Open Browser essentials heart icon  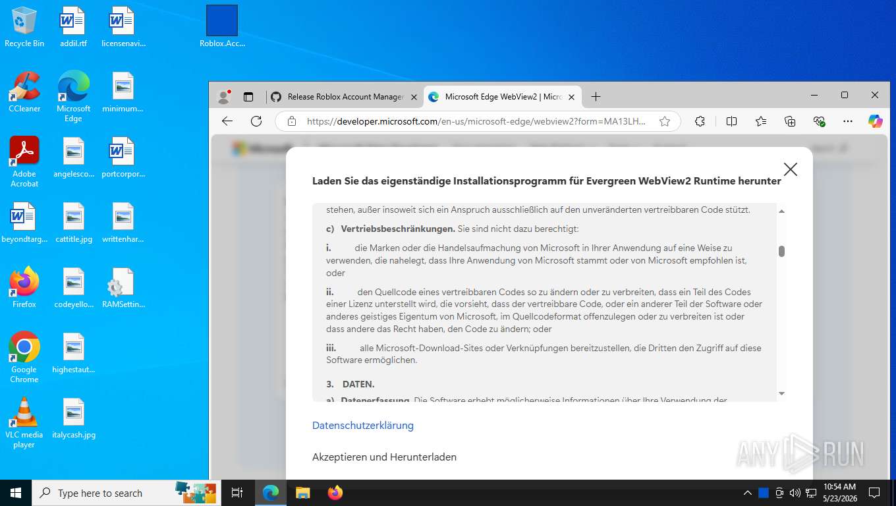(x=819, y=121)
